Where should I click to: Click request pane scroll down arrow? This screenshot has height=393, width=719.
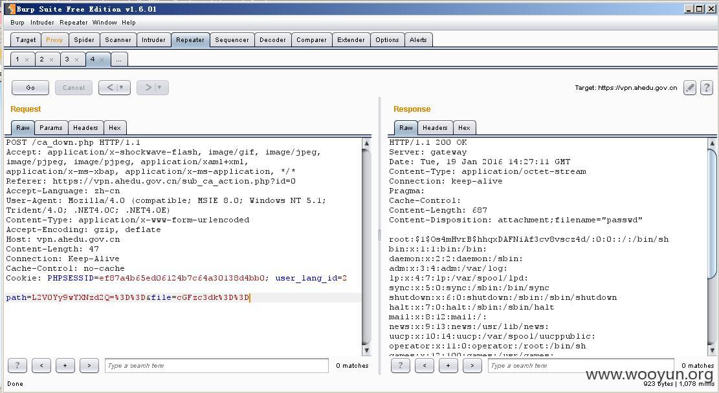[x=366, y=350]
